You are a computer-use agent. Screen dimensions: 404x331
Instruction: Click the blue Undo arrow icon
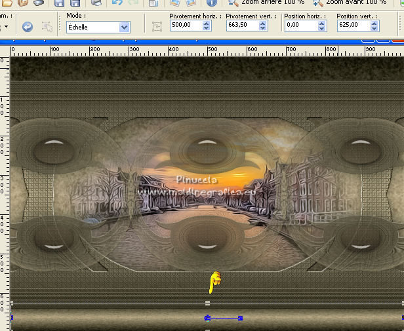117,3
